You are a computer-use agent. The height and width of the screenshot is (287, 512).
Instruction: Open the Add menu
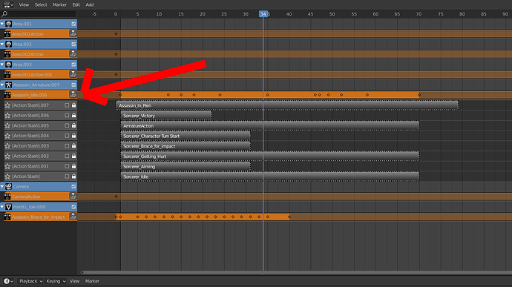tap(90, 4)
